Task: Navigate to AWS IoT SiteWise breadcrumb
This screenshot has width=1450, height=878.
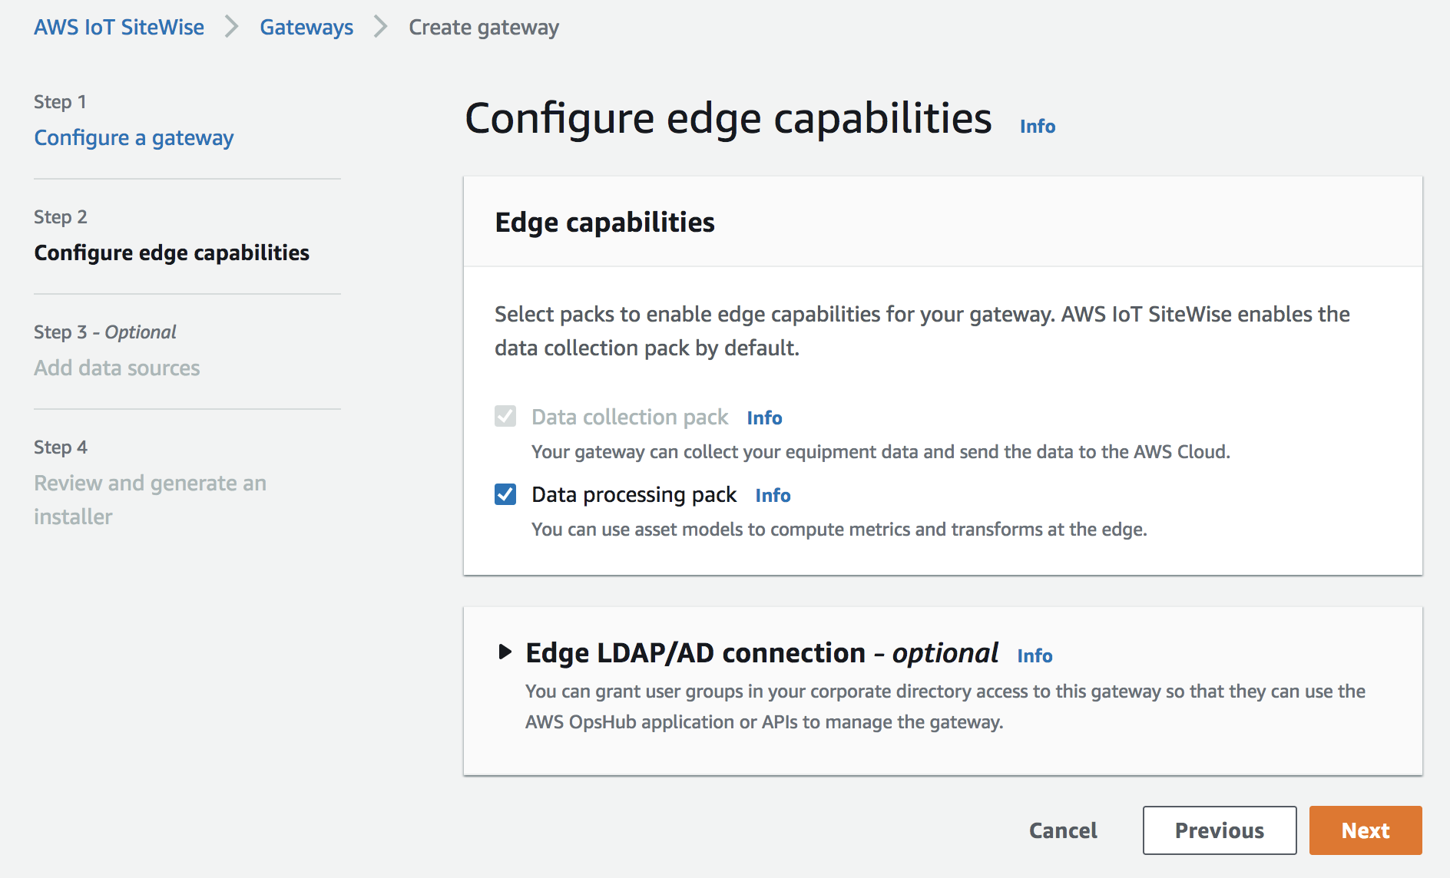Action: (119, 27)
